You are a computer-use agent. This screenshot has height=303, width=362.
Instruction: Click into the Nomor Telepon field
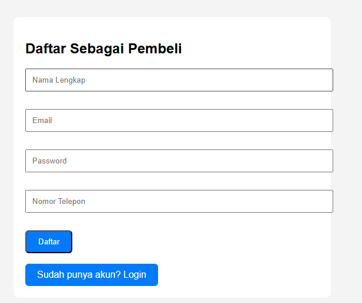(179, 201)
